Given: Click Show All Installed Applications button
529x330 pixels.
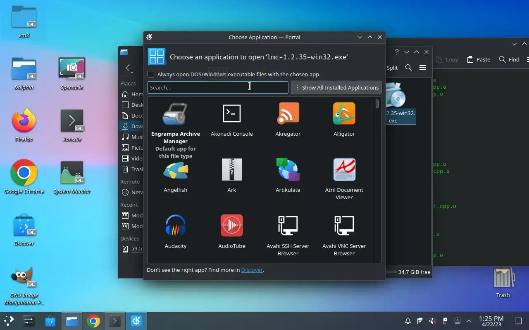Looking at the screenshot, I should coord(336,87).
